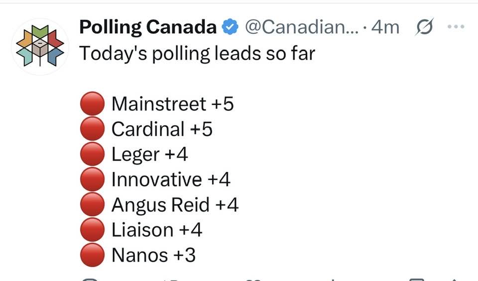The height and width of the screenshot is (281, 478).
Task: Tap the red circle beside Liaison
Action: click(92, 230)
